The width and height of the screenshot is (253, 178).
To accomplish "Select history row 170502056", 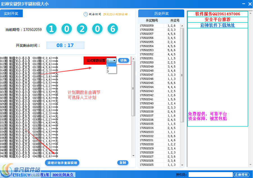I will tap(159, 38).
